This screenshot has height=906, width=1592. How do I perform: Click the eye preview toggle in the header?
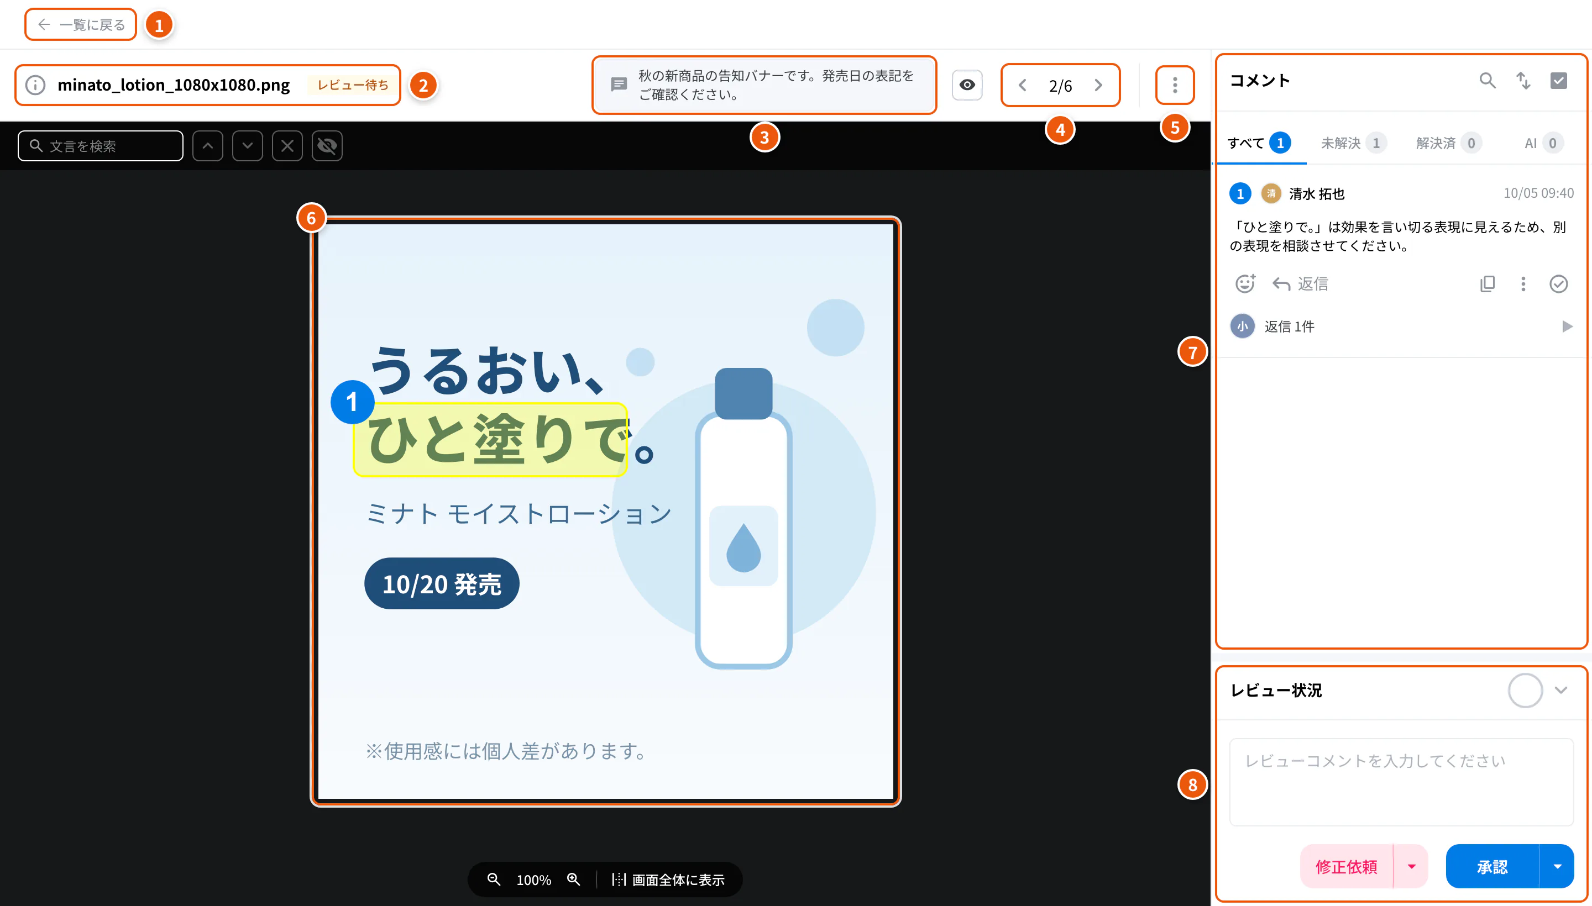pyautogui.click(x=967, y=85)
